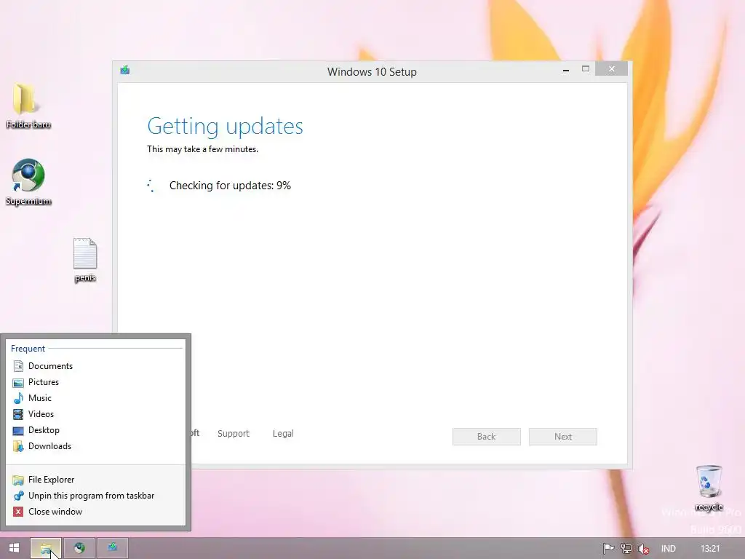Choose Desktop in the jump list
This screenshot has width=745, height=559.
(95, 430)
